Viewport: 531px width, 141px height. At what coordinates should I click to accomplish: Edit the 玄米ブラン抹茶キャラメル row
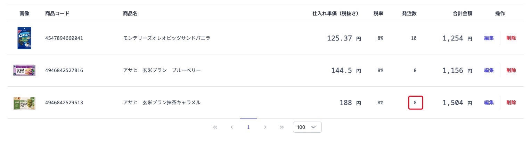tap(489, 103)
